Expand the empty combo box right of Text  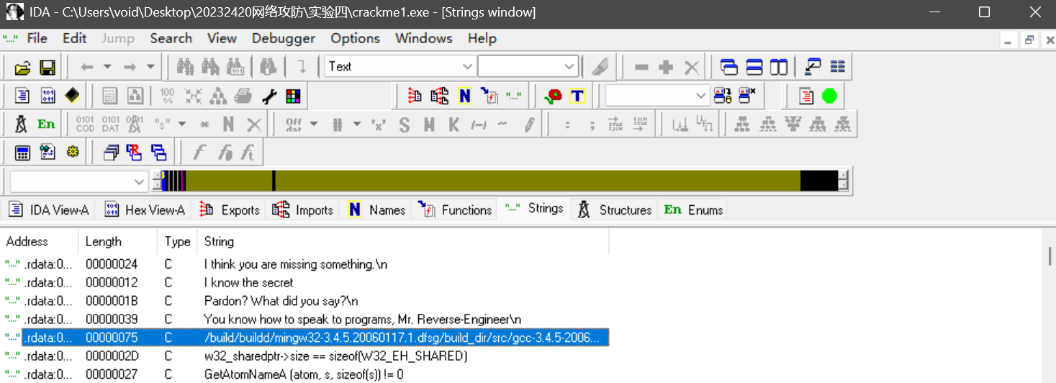(x=570, y=67)
